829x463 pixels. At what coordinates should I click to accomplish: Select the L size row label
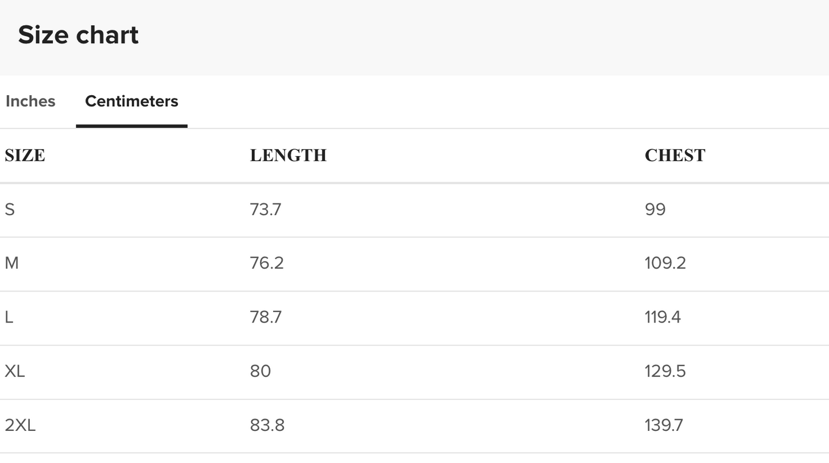(x=9, y=317)
